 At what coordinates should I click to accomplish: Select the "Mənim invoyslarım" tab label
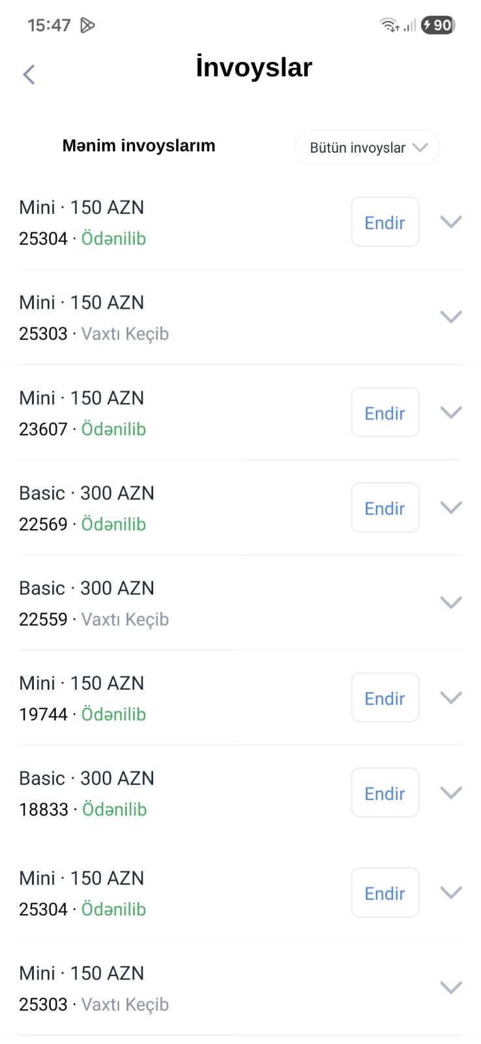coord(139,146)
